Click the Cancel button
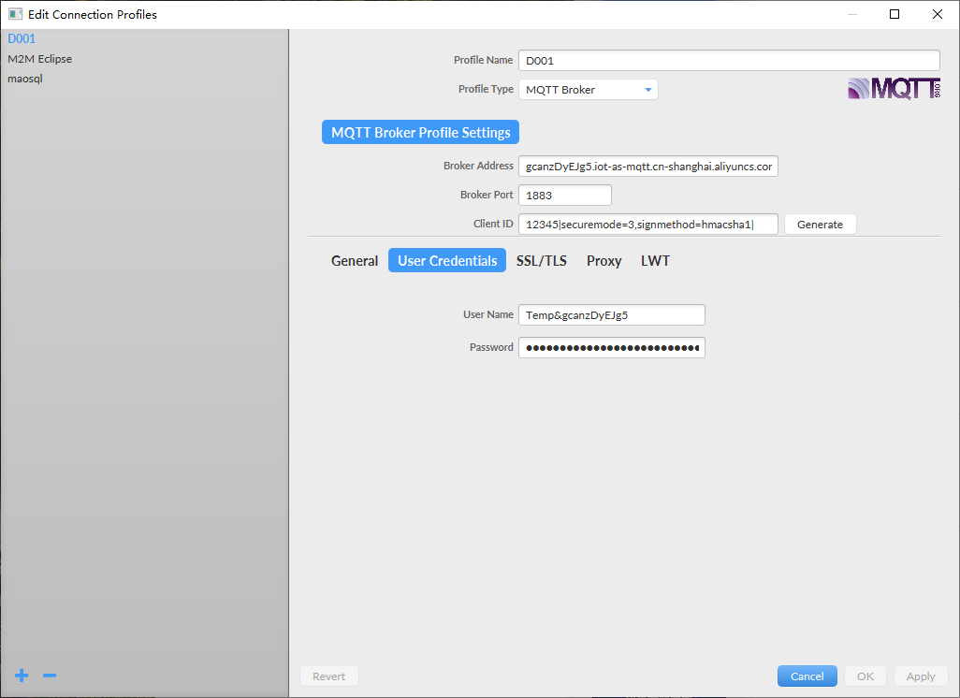The image size is (960, 698). (x=807, y=676)
